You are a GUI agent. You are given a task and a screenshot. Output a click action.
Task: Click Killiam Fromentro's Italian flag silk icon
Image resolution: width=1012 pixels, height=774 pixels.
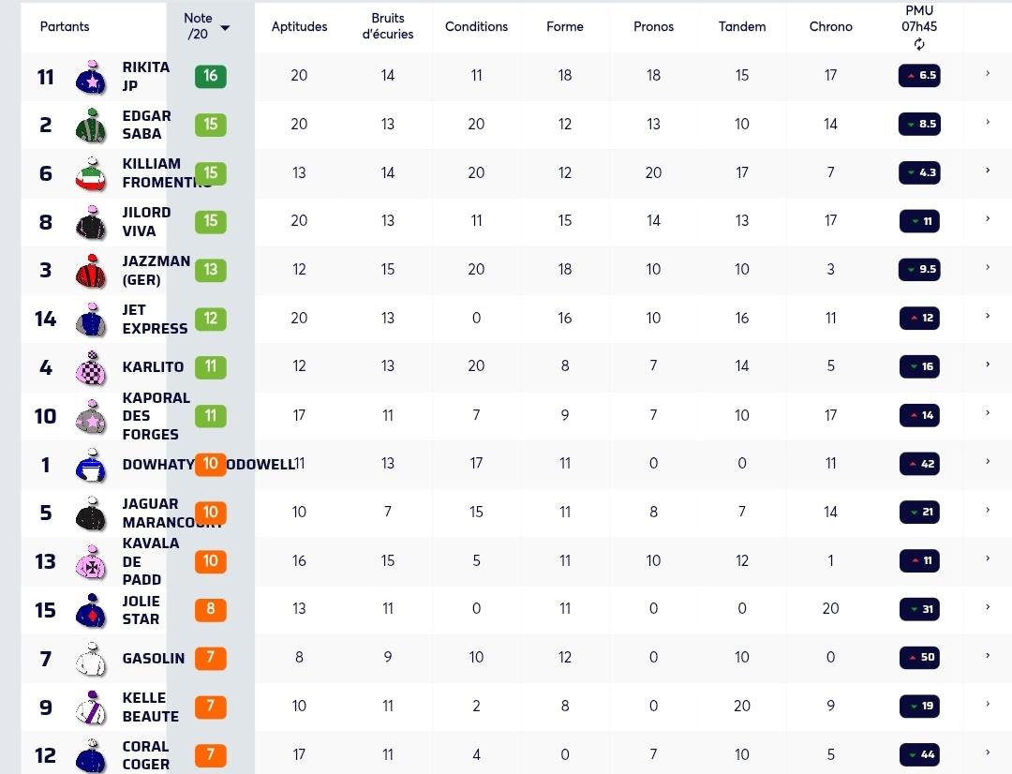point(91,173)
